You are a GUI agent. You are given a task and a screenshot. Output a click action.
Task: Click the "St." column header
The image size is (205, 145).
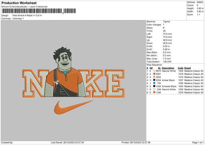pos(159,68)
